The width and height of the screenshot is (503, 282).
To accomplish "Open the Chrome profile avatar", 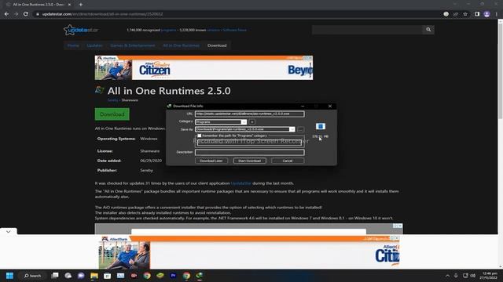I will pos(486,14).
